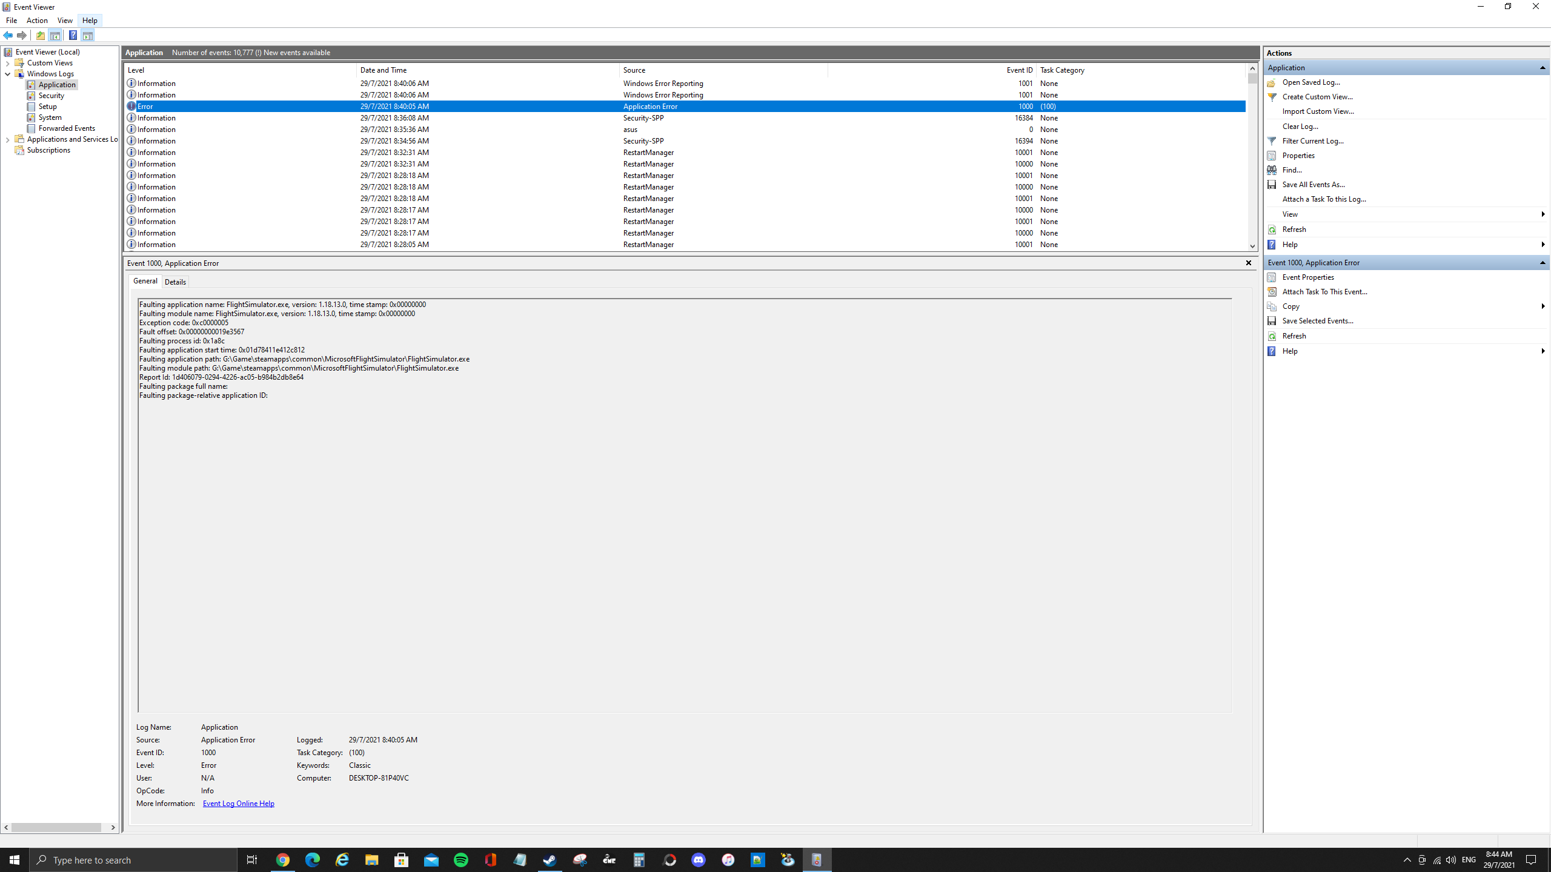Collapse the Application actions section
The width and height of the screenshot is (1551, 872).
[x=1542, y=68]
